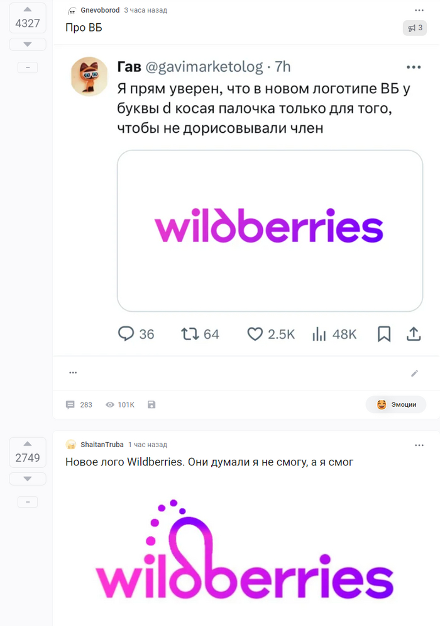Screen dimensions: 440x626
Task: Downvote the 'Про ВБ' post
Action: tap(27, 44)
